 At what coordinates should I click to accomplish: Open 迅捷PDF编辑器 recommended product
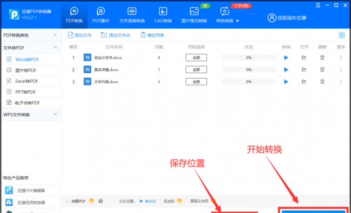[x=31, y=190]
